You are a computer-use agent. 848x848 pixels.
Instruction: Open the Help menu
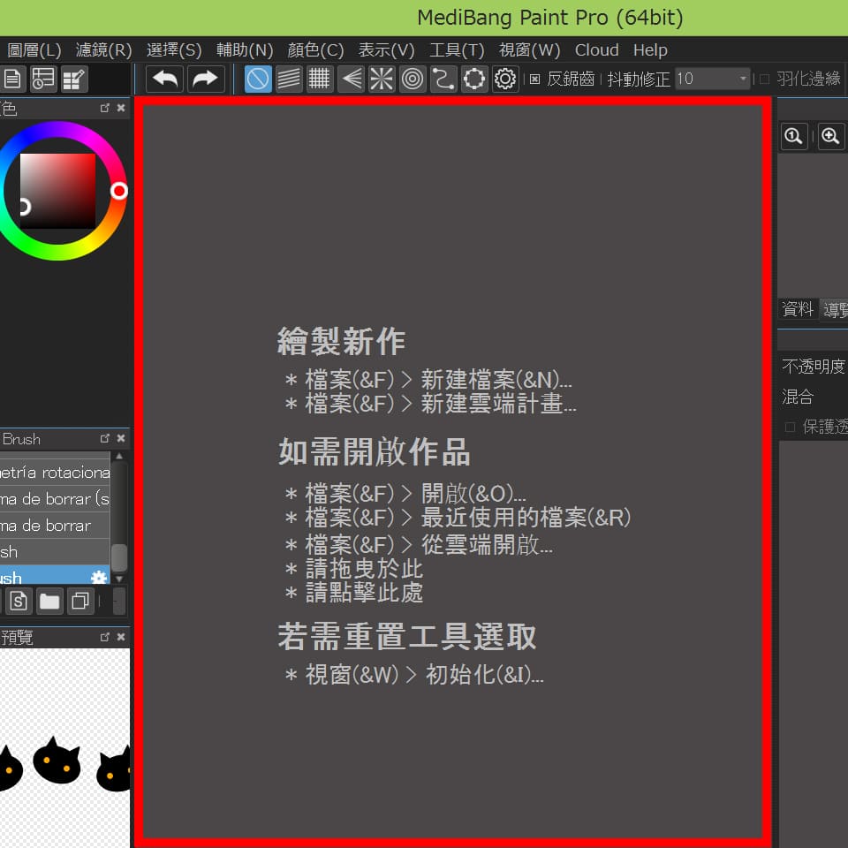click(x=650, y=50)
